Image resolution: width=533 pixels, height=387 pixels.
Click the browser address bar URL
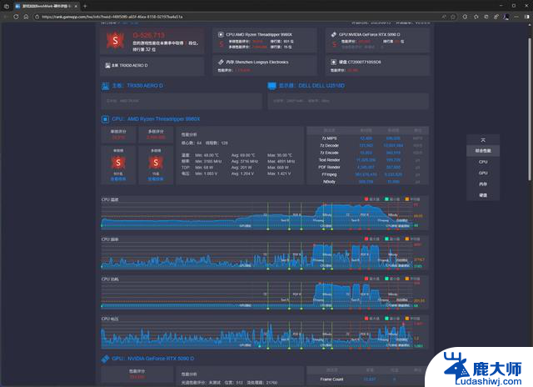click(112, 17)
